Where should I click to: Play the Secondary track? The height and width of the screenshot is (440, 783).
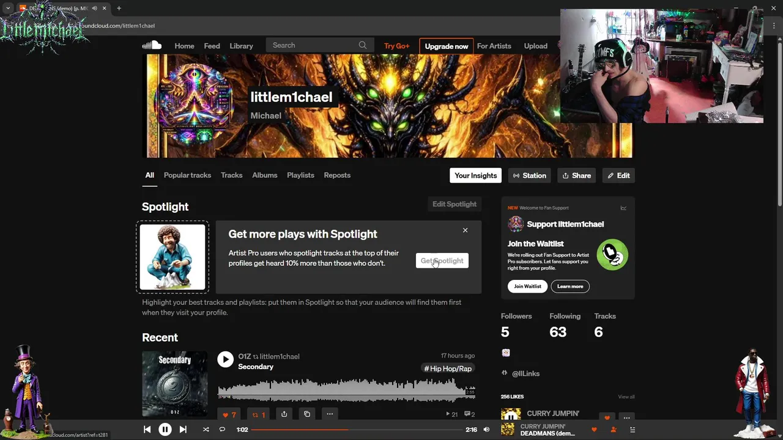click(225, 359)
